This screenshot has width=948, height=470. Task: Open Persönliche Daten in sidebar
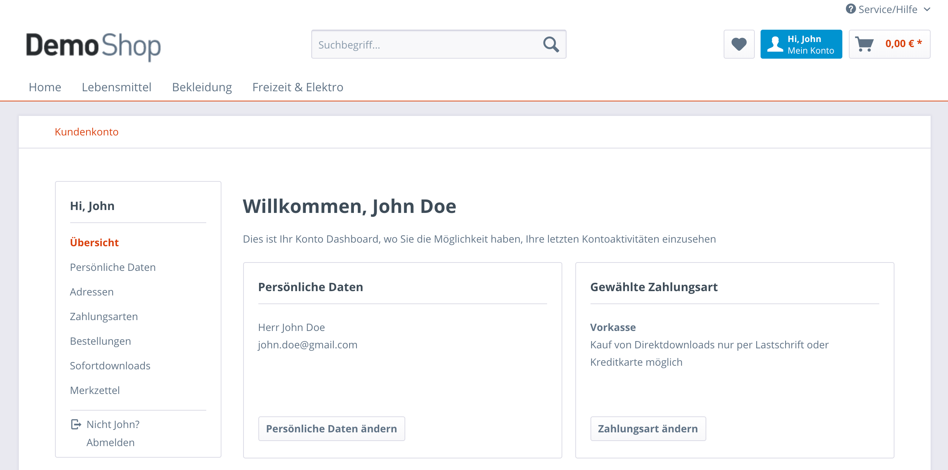(113, 267)
